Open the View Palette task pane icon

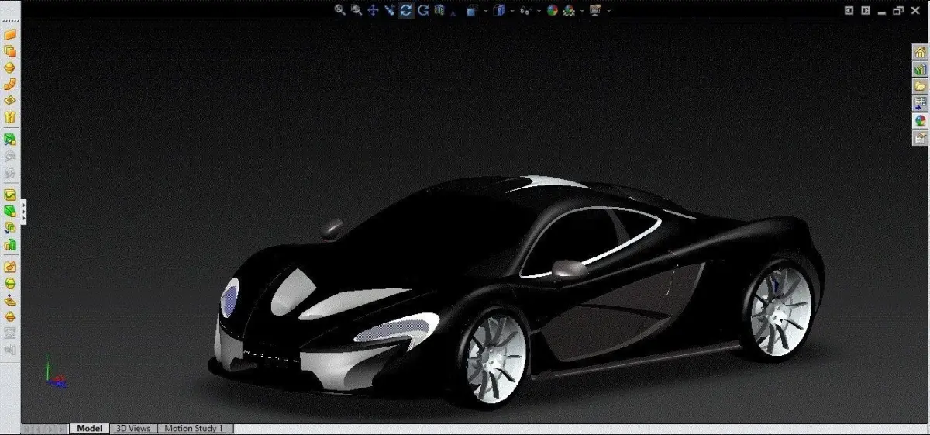pos(920,103)
